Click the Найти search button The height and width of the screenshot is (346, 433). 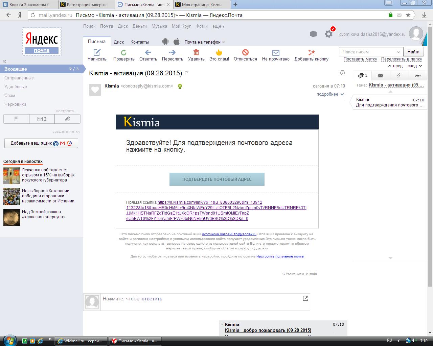[x=413, y=52]
